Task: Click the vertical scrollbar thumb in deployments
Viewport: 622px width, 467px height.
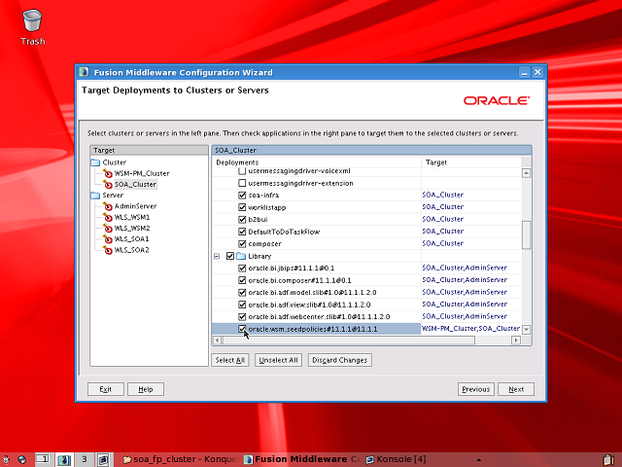Action: tap(526, 234)
